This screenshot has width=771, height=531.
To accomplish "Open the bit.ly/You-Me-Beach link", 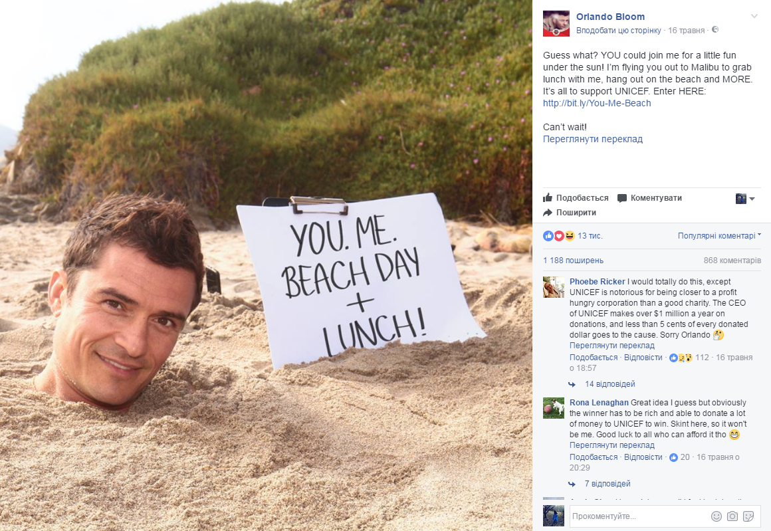I will [597, 103].
